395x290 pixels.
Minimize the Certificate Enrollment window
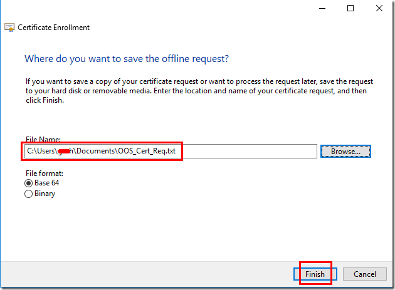coord(322,8)
